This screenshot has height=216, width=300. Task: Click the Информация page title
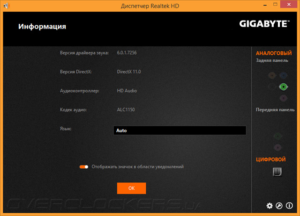click(x=42, y=27)
